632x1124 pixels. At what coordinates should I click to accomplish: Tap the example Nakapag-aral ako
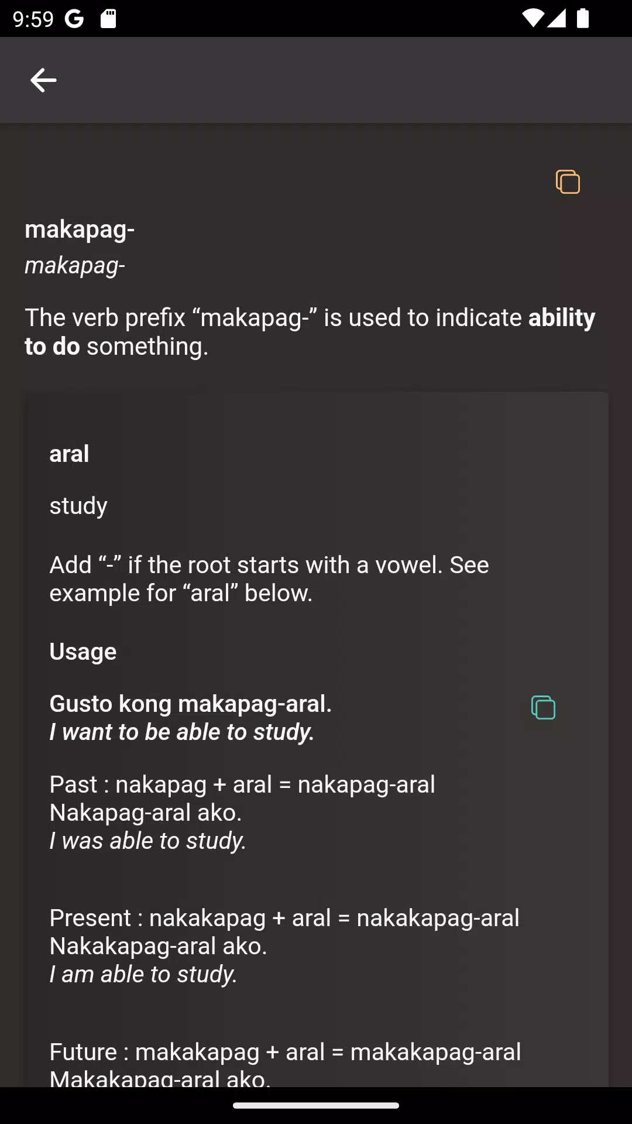146,812
